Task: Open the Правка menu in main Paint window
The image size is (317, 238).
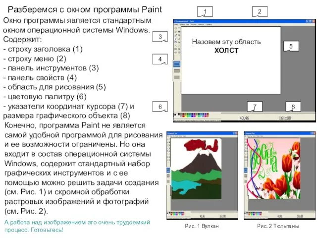Action: click(x=182, y=24)
